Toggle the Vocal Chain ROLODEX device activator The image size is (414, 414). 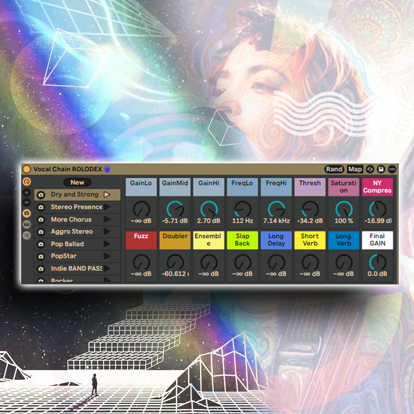point(26,169)
